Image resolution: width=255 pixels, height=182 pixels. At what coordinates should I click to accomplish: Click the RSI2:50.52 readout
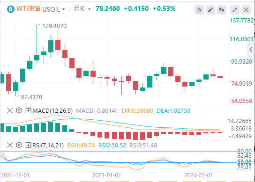[112, 146]
